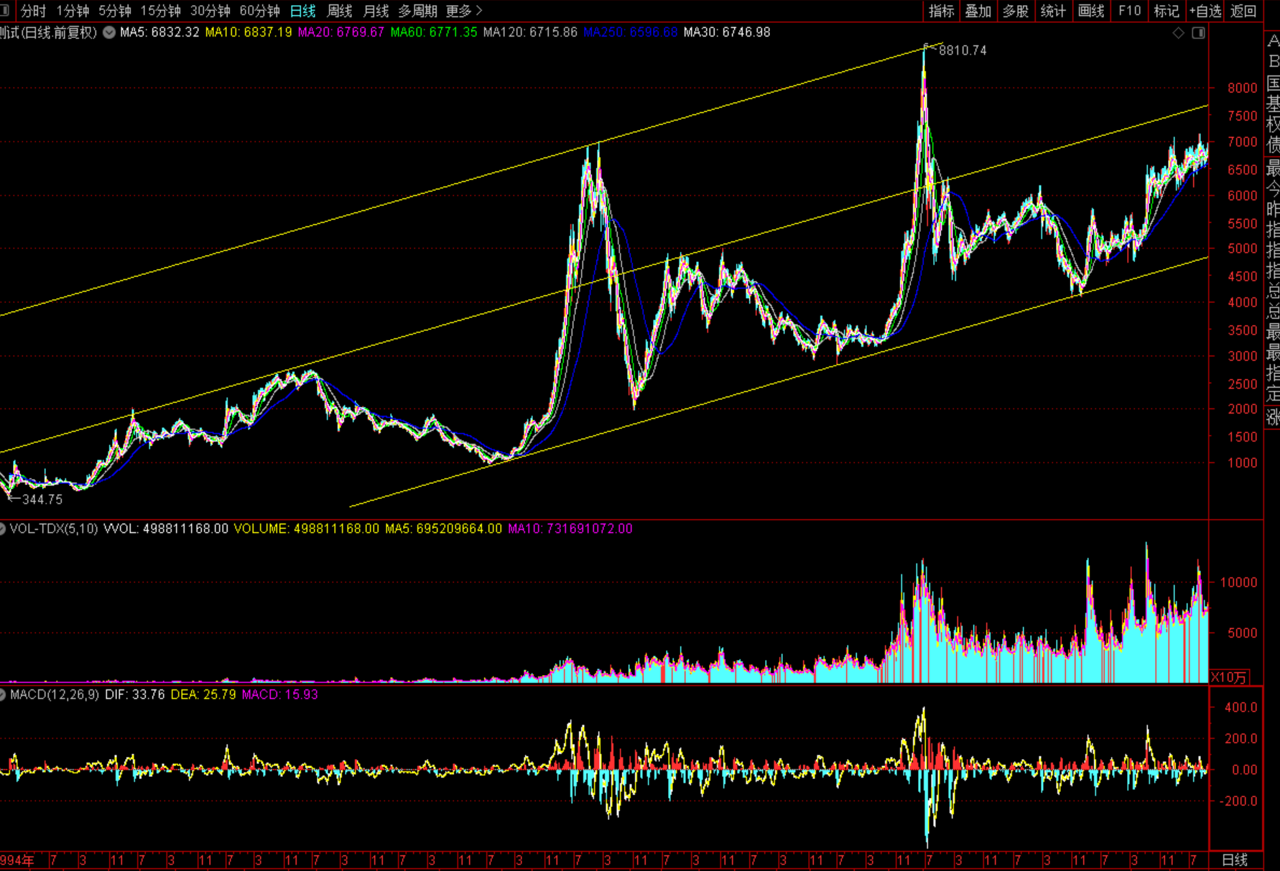Open F10 company information
1280x871 pixels.
pyautogui.click(x=1129, y=11)
